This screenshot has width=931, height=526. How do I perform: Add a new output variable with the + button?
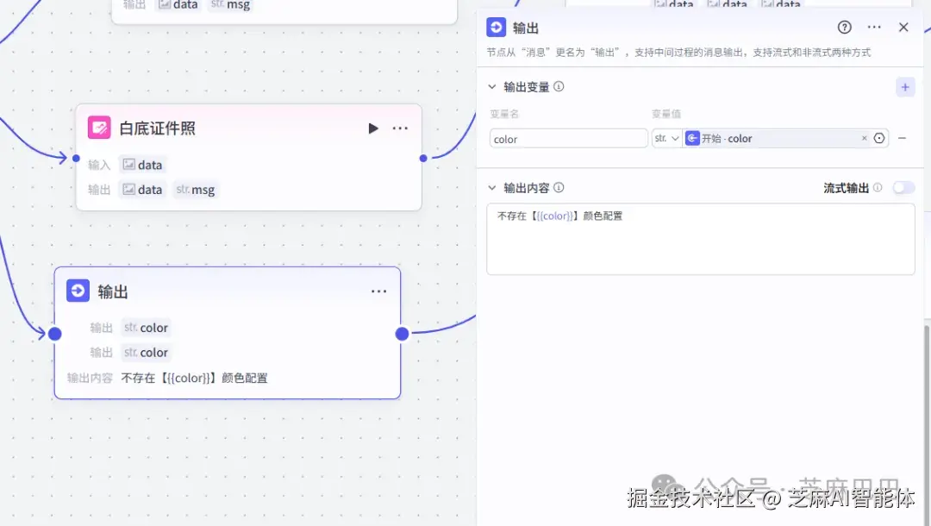pyautogui.click(x=904, y=86)
